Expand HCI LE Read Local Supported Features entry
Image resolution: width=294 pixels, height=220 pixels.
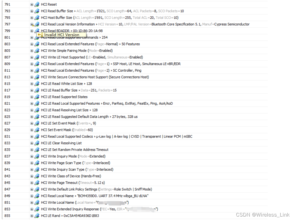tap(31, 103)
